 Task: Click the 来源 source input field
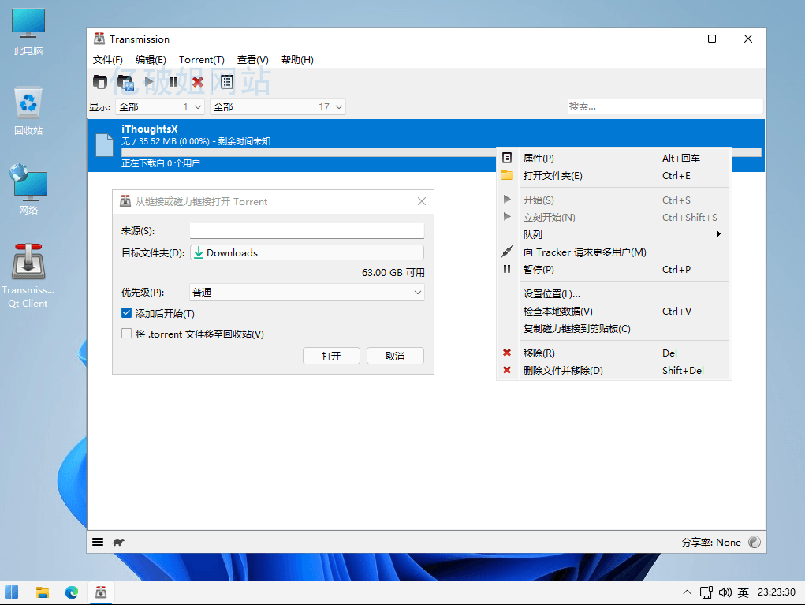point(307,231)
